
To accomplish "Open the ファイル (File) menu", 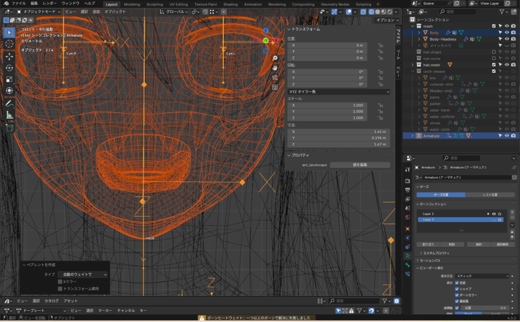I will pos(19,4).
